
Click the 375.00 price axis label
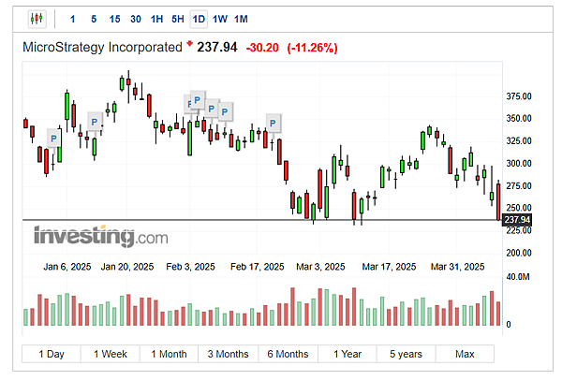519,96
